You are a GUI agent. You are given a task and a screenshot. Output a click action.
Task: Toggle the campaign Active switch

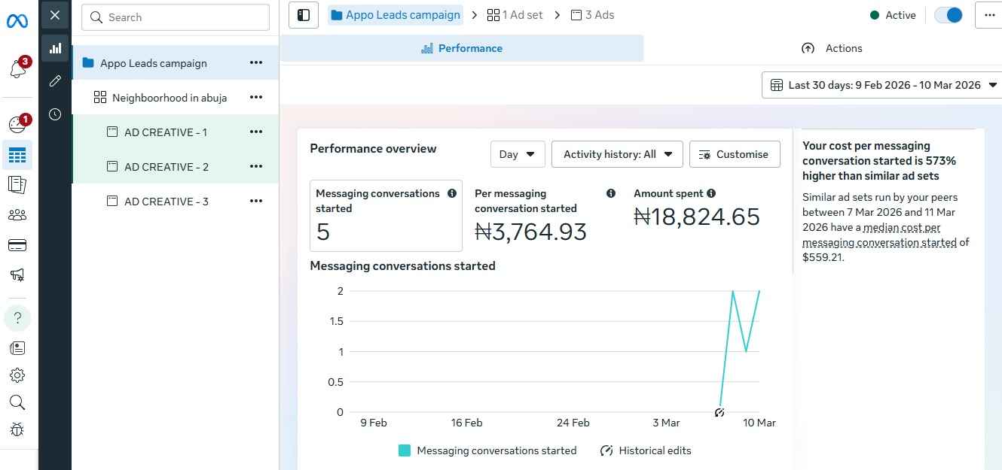[948, 15]
